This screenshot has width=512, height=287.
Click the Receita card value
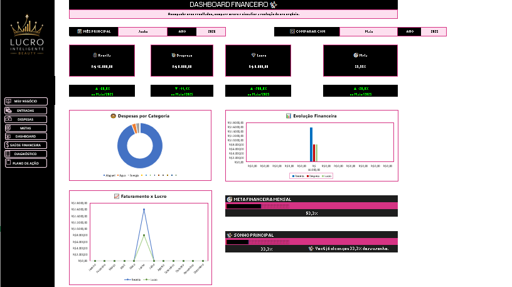click(102, 67)
